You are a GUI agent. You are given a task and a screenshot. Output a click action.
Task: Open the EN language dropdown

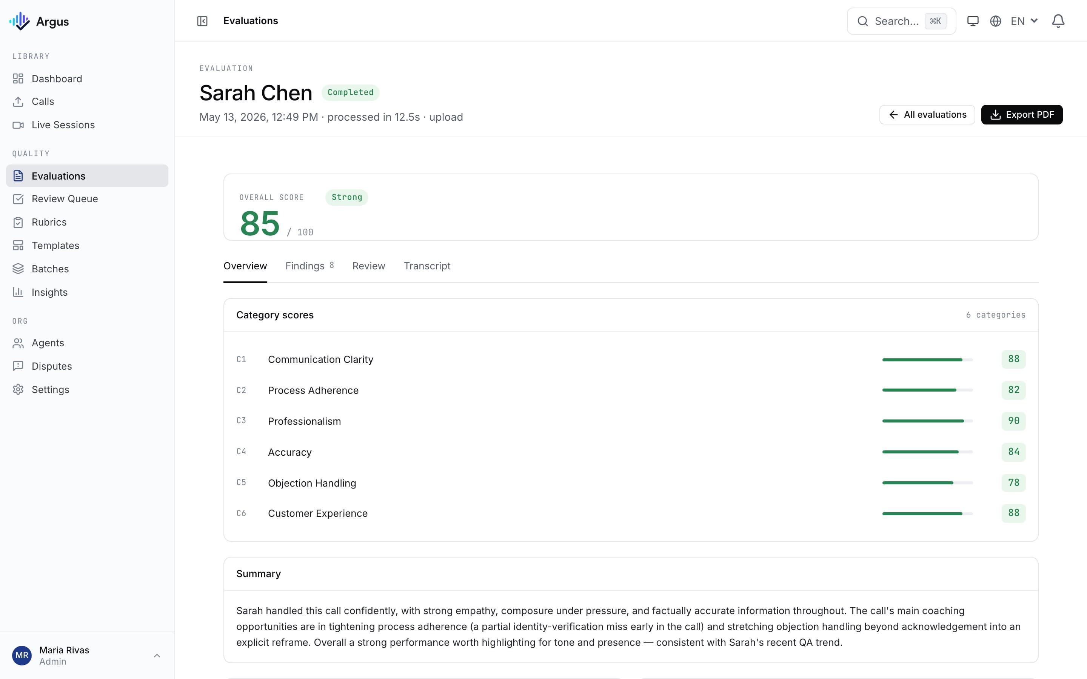1024,21
